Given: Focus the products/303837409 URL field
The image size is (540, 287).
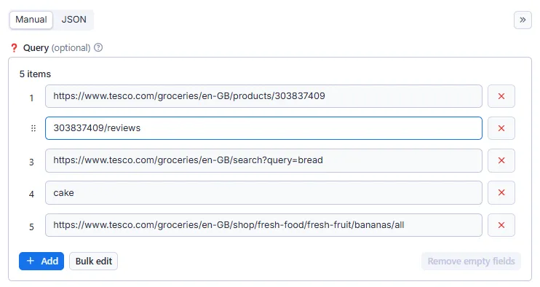Looking at the screenshot, I should (x=263, y=96).
